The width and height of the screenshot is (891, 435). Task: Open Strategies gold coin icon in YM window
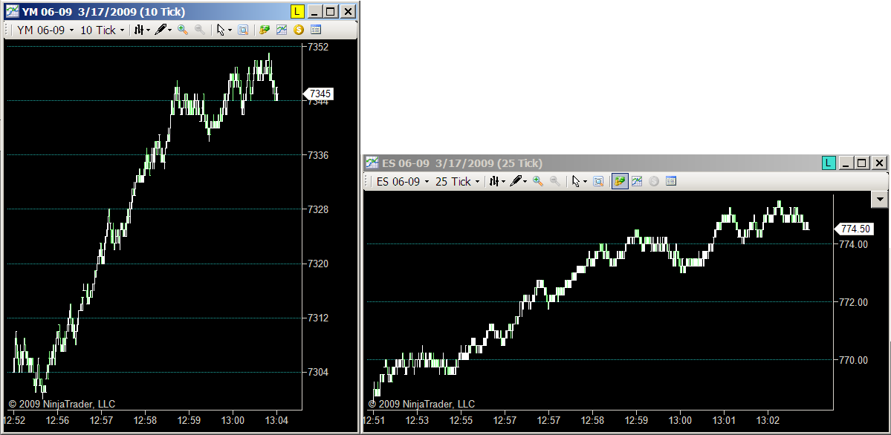pyautogui.click(x=299, y=30)
